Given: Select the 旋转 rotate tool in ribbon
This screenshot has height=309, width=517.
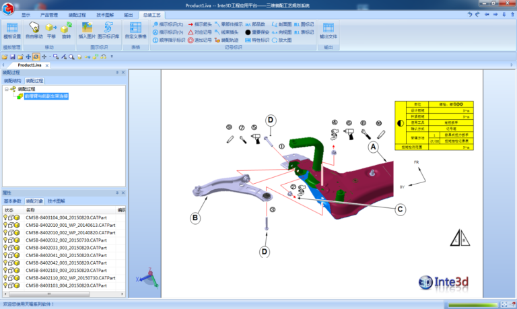Looking at the screenshot, I should 66,30.
